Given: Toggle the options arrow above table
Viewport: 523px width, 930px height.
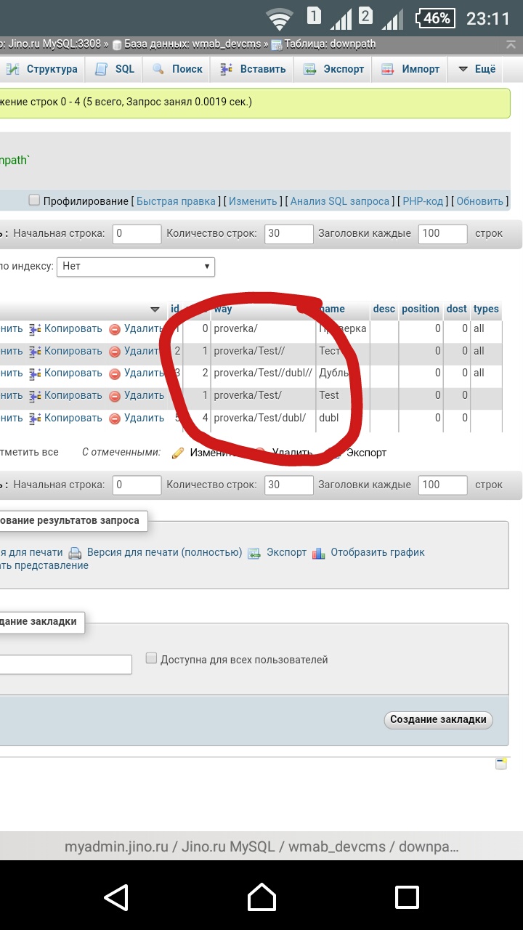Looking at the screenshot, I should 155,310.
